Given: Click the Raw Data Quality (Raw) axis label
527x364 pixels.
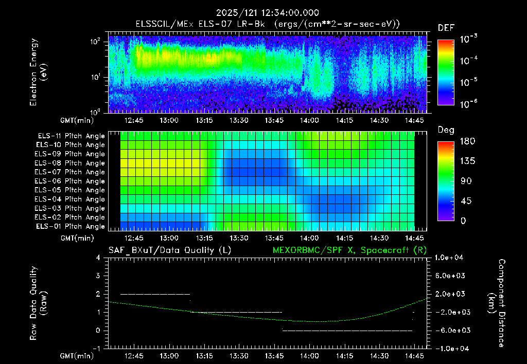Looking at the screenshot, I should 38,303.
